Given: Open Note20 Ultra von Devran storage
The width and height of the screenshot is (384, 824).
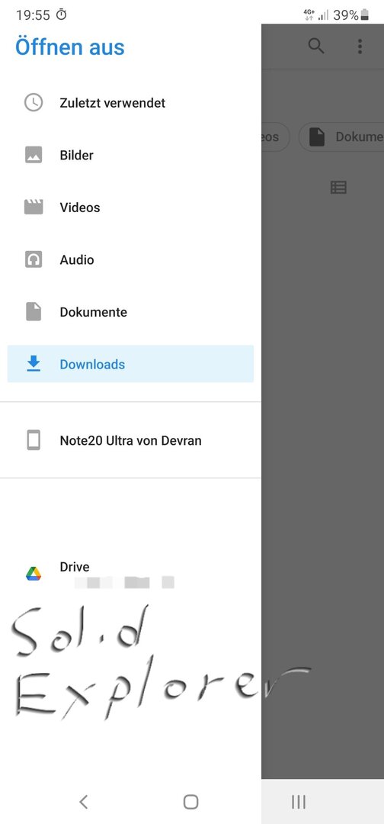Looking at the screenshot, I should point(130,440).
